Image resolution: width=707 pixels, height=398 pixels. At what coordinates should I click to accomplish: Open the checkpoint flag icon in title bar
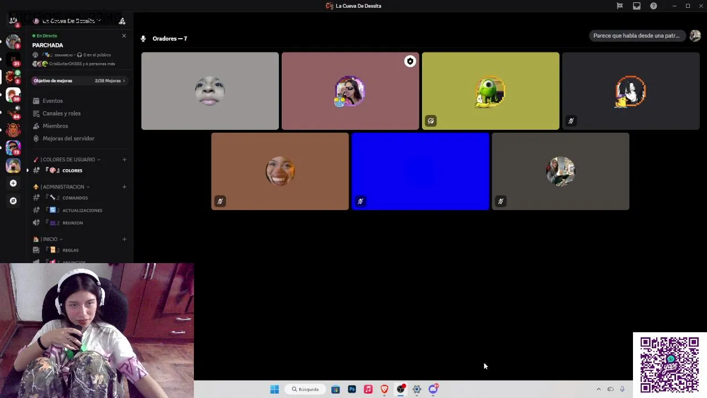pyautogui.click(x=620, y=6)
